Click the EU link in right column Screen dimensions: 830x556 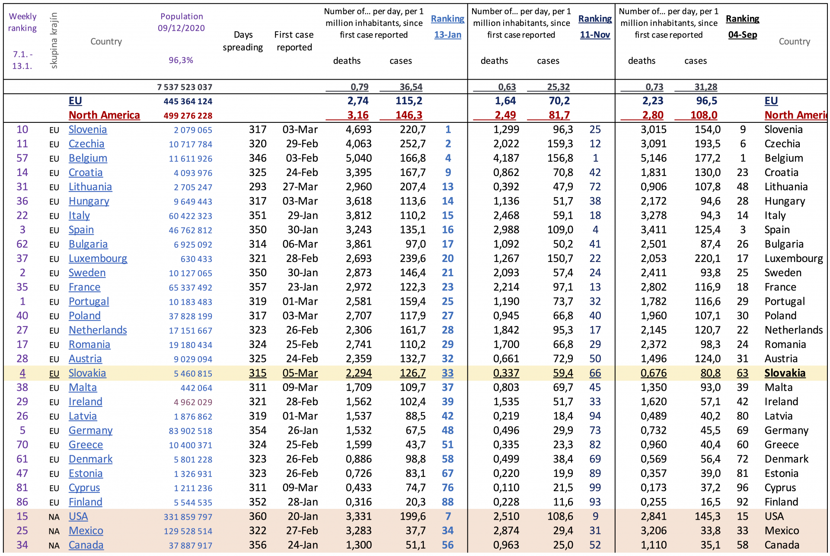(x=771, y=101)
